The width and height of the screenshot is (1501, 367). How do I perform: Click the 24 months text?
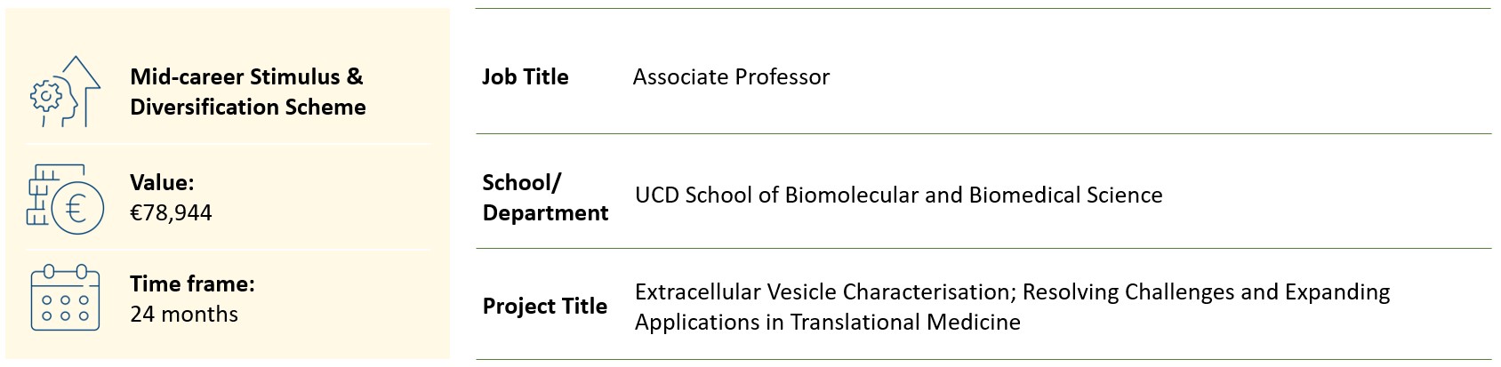point(184,315)
